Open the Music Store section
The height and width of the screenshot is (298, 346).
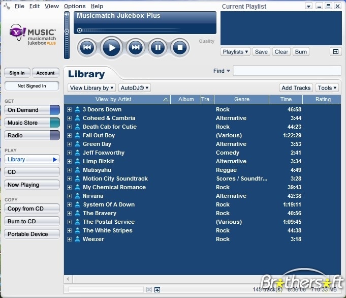(32, 123)
